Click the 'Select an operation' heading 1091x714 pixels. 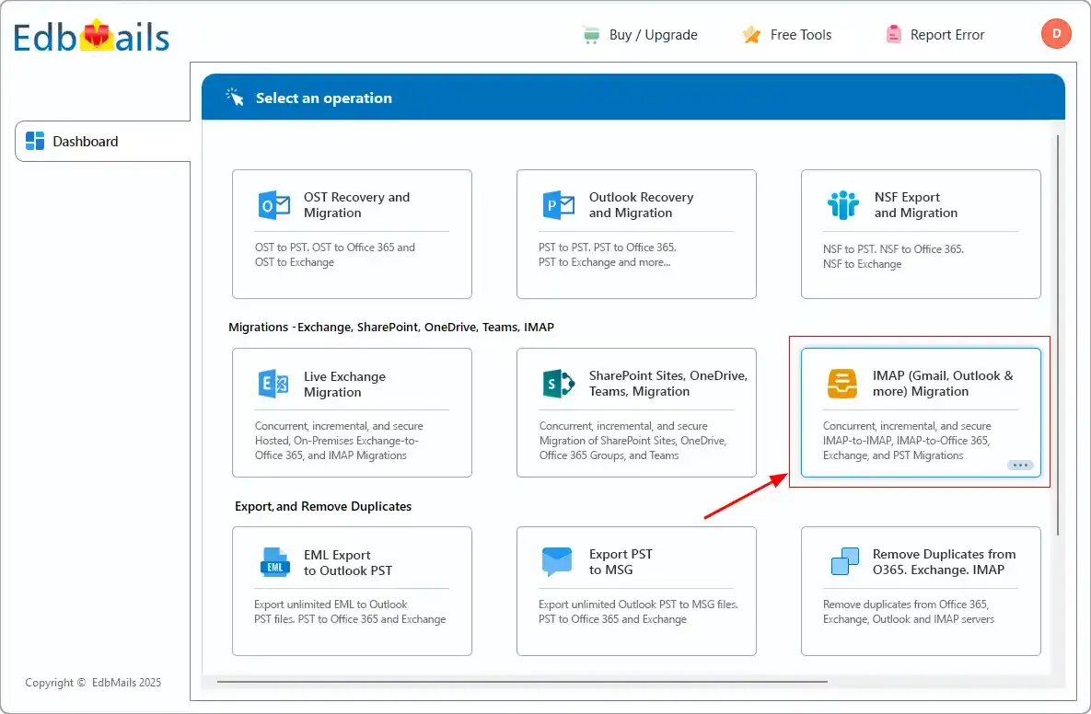point(323,98)
